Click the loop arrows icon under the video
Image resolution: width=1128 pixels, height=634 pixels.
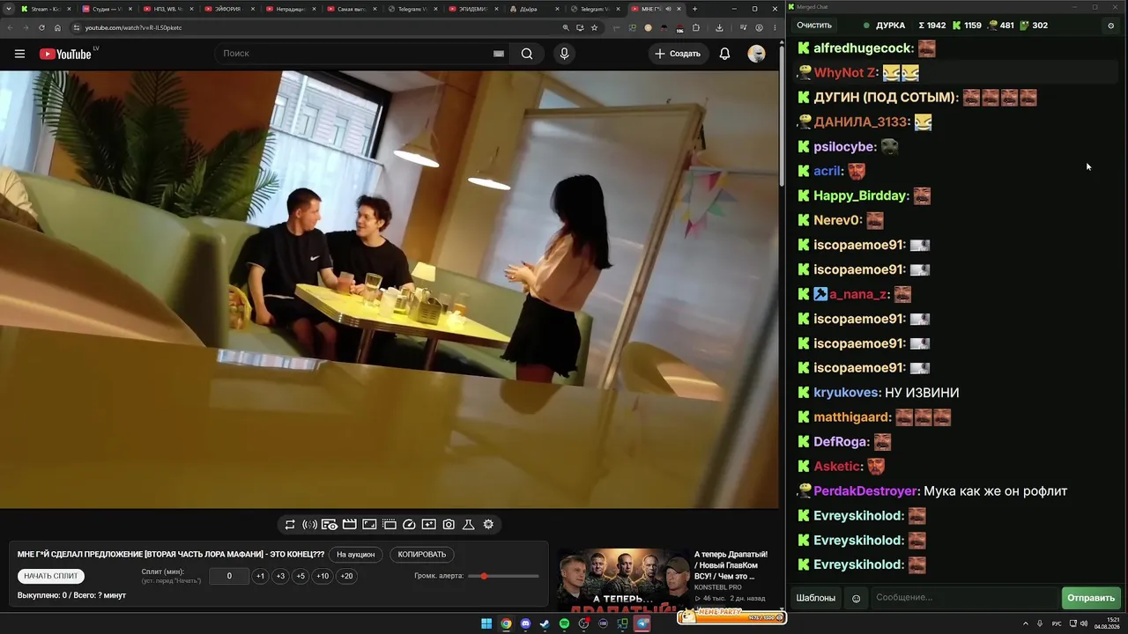[290, 525]
